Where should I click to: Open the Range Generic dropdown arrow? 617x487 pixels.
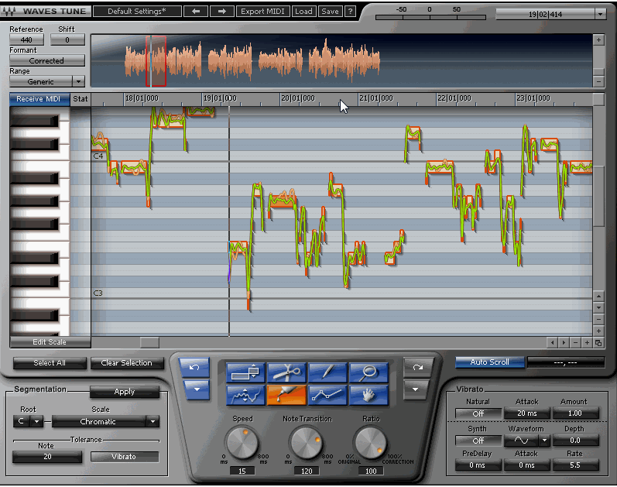point(79,81)
